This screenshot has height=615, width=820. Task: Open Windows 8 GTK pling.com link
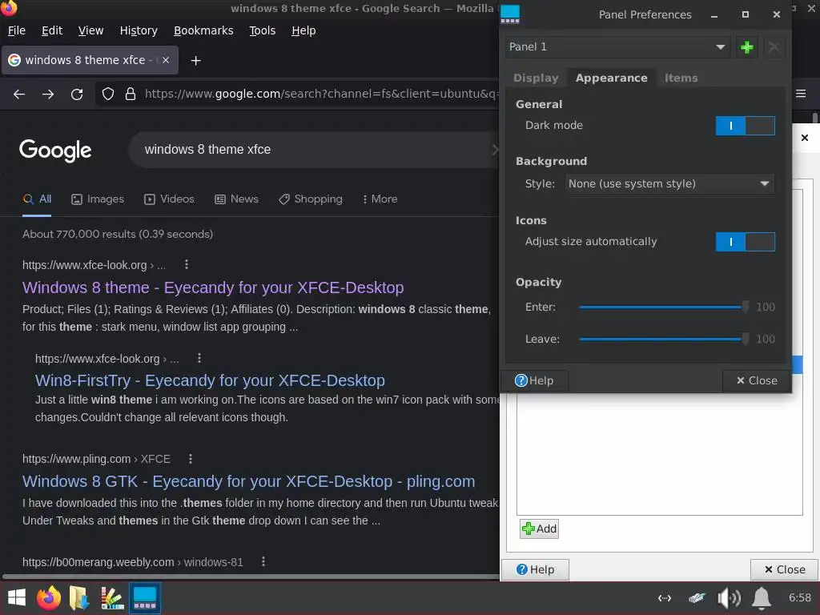coord(248,481)
